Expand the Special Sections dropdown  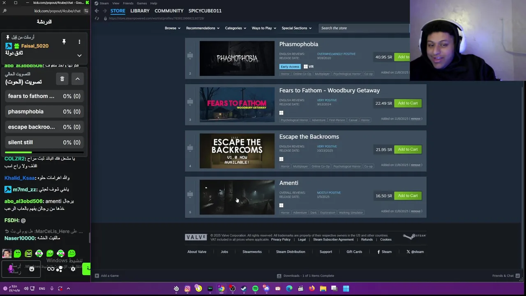pos(296,28)
